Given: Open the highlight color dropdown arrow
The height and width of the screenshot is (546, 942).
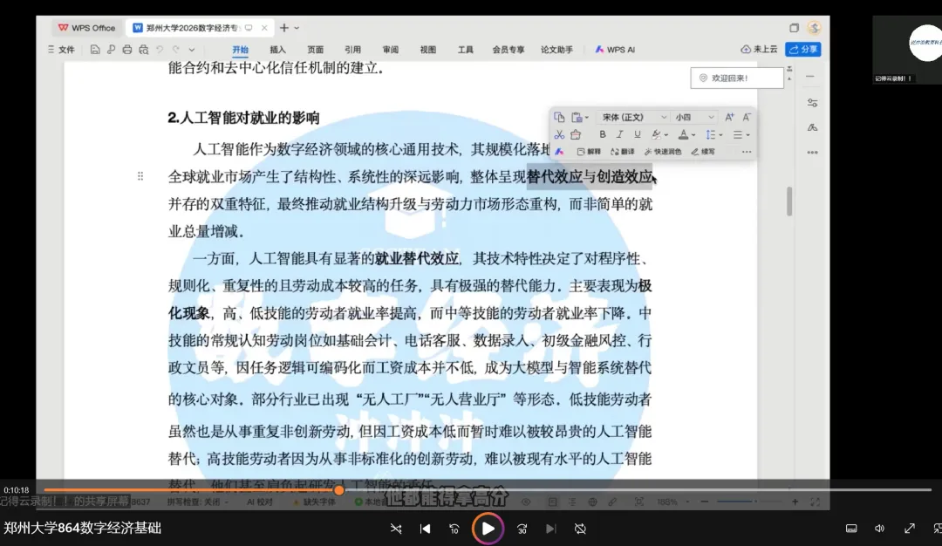Looking at the screenshot, I should pos(666,135).
